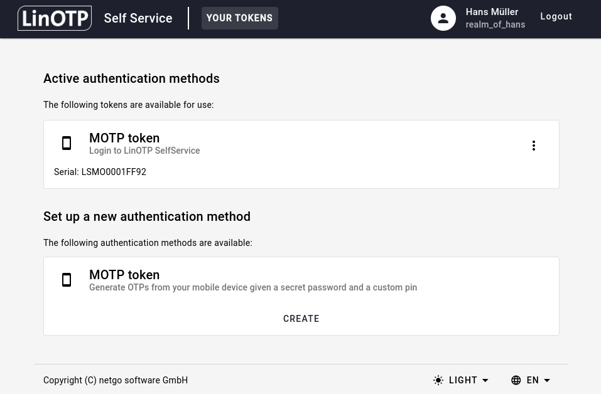Click the LinOTP logo
The width and height of the screenshot is (601, 394).
point(55,18)
